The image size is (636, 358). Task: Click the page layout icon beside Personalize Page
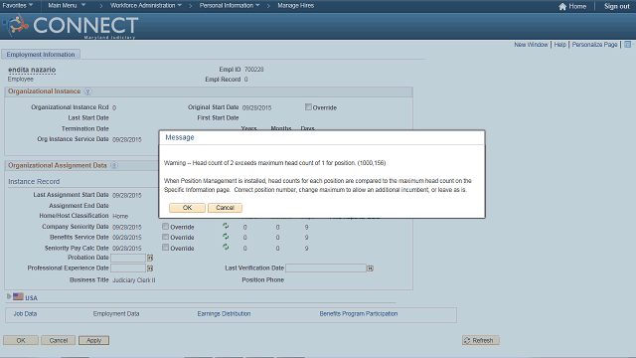[x=627, y=45]
